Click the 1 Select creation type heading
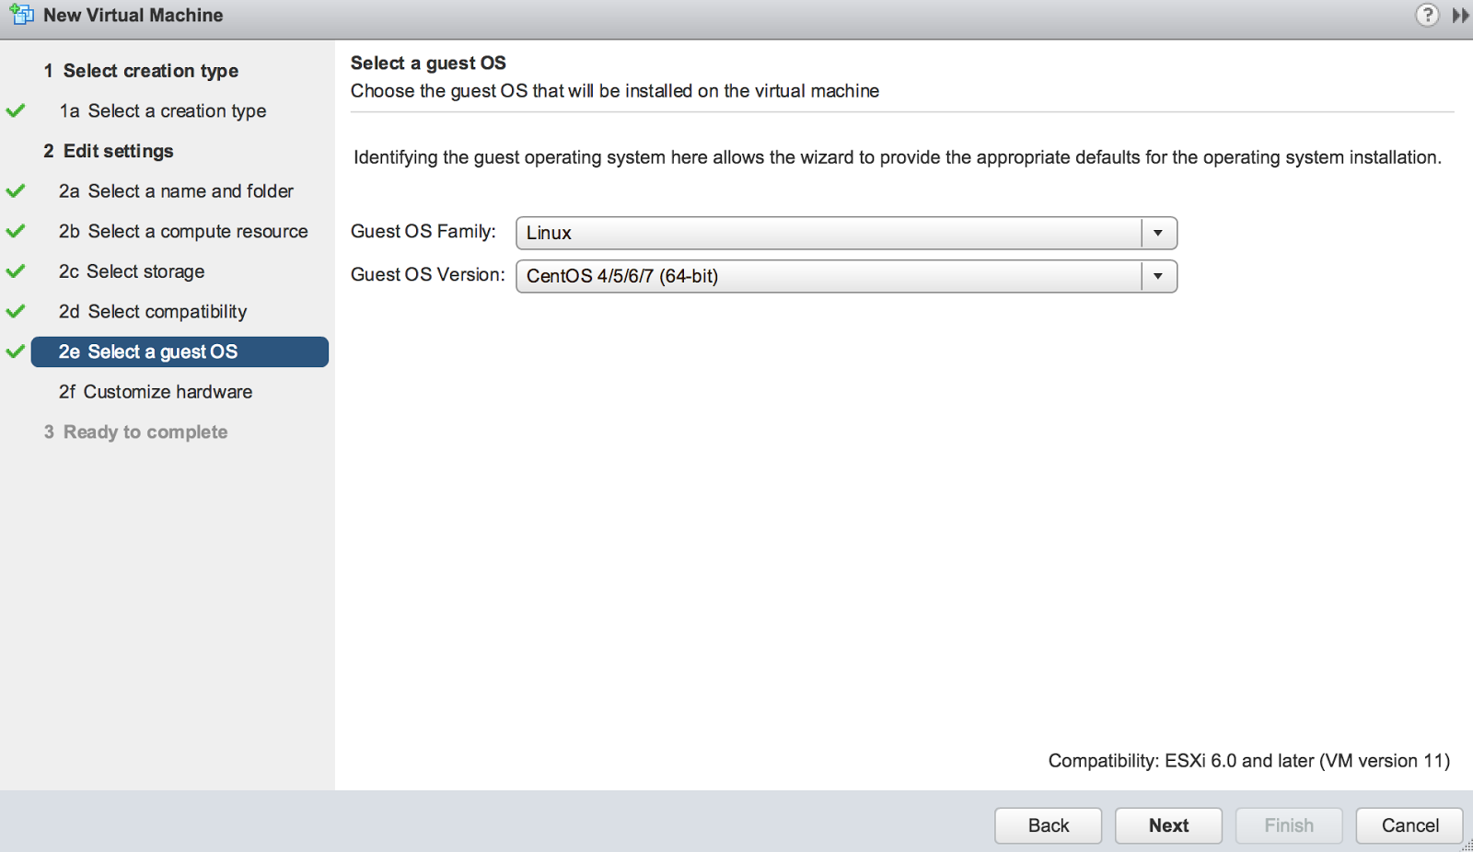This screenshot has width=1473, height=852. (141, 71)
